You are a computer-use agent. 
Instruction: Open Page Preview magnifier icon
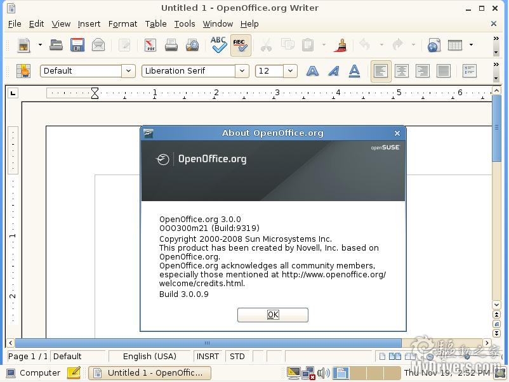tap(192, 45)
